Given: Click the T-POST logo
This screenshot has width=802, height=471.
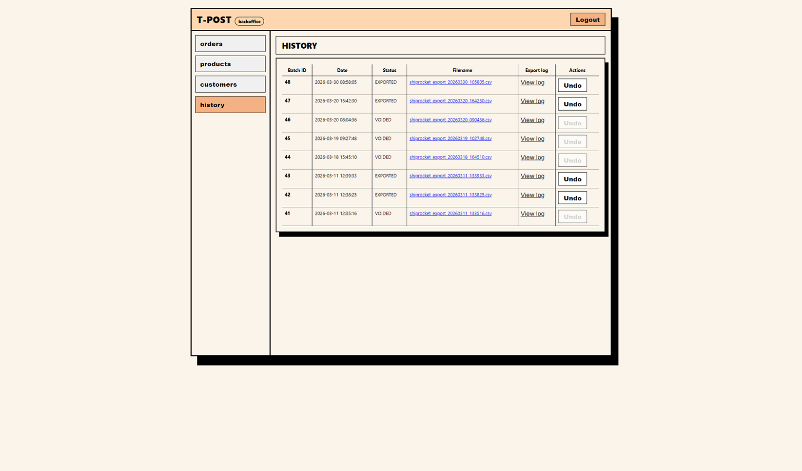Looking at the screenshot, I should 213,20.
